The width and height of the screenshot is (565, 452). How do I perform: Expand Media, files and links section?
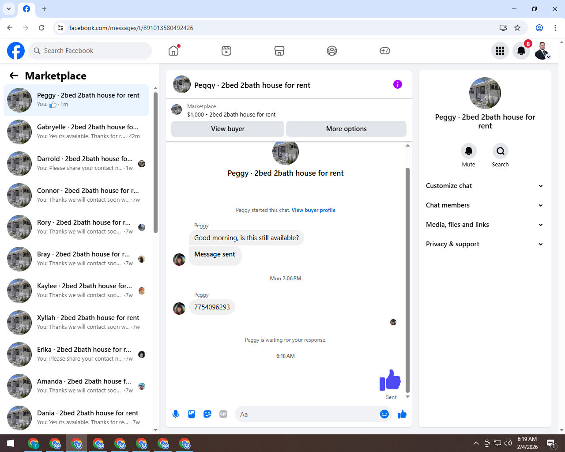(x=485, y=225)
